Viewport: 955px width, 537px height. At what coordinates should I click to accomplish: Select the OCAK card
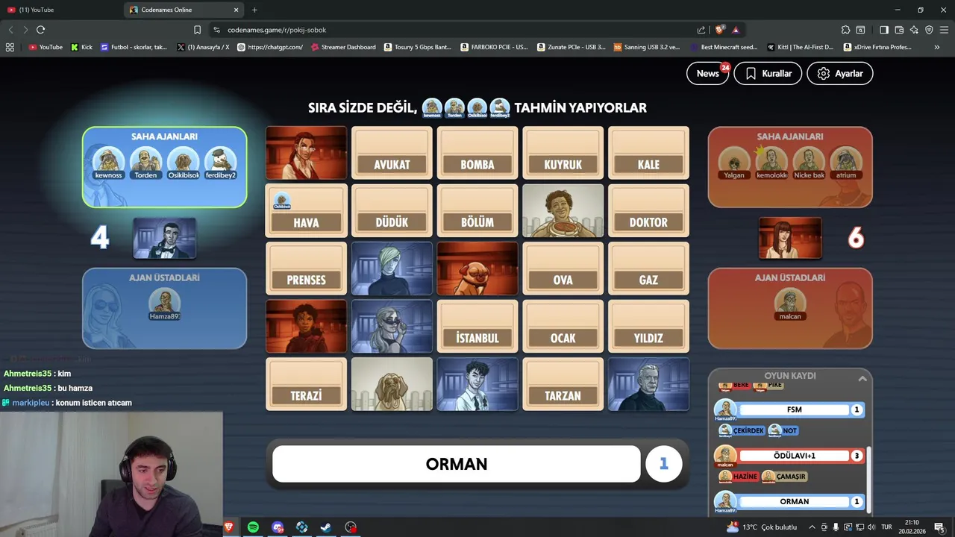[563, 327]
